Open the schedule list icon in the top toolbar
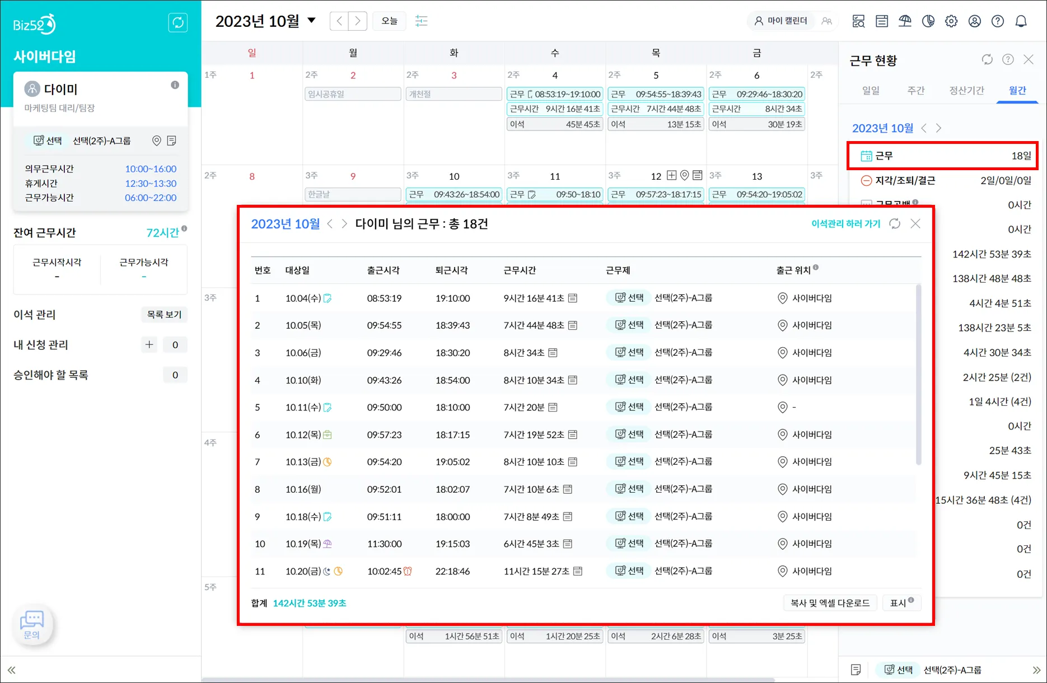The height and width of the screenshot is (683, 1047). click(882, 21)
